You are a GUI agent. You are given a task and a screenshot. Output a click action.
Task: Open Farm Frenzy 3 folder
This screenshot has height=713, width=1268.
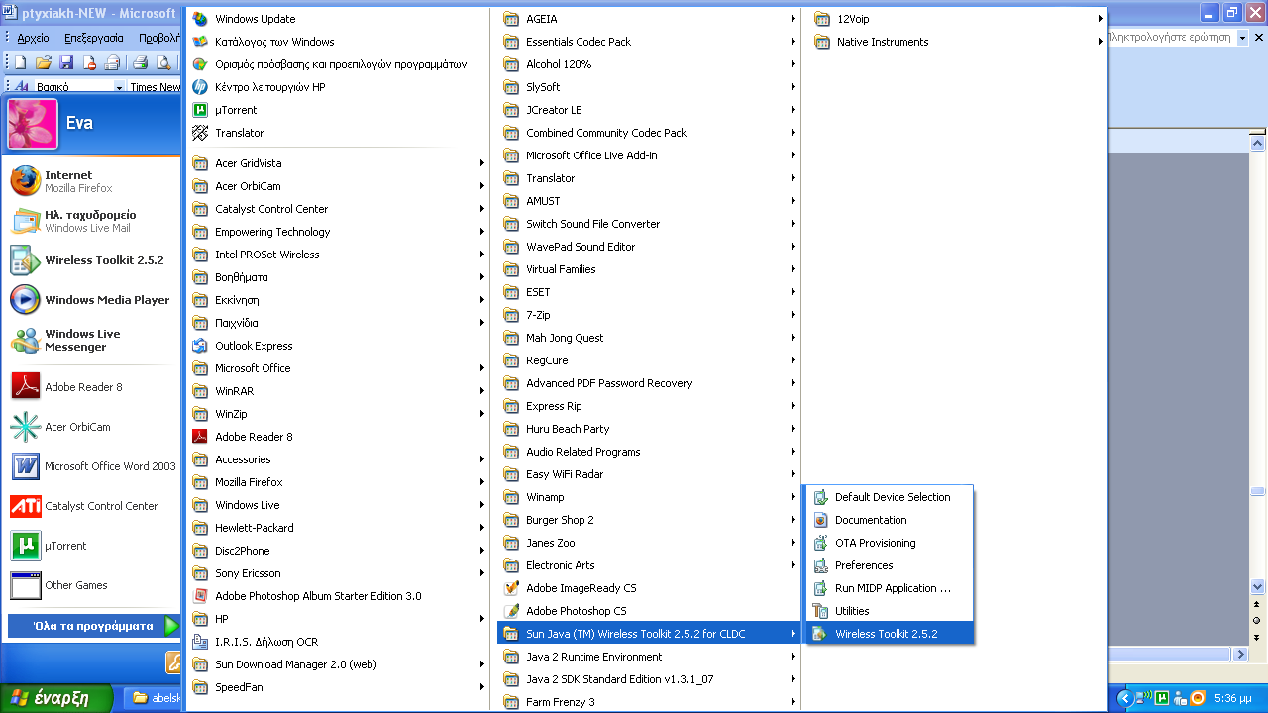pyautogui.click(x=649, y=702)
